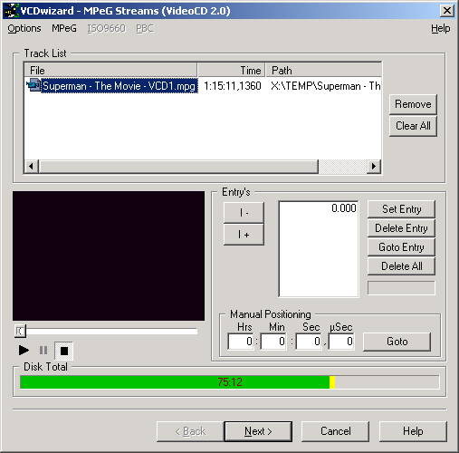Open the Help menu in menu bar
This screenshot has height=453, width=459.
click(x=440, y=28)
